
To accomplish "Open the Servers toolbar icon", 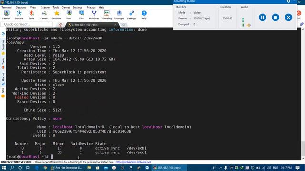I will 19,15.
